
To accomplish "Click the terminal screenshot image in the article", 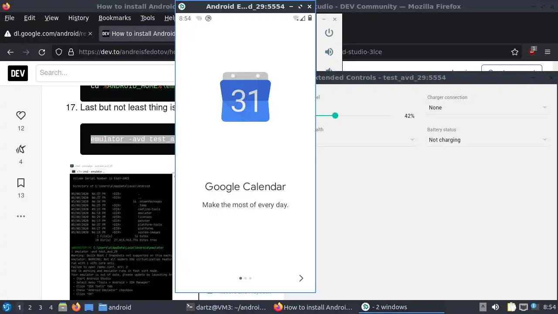I will click(x=122, y=232).
